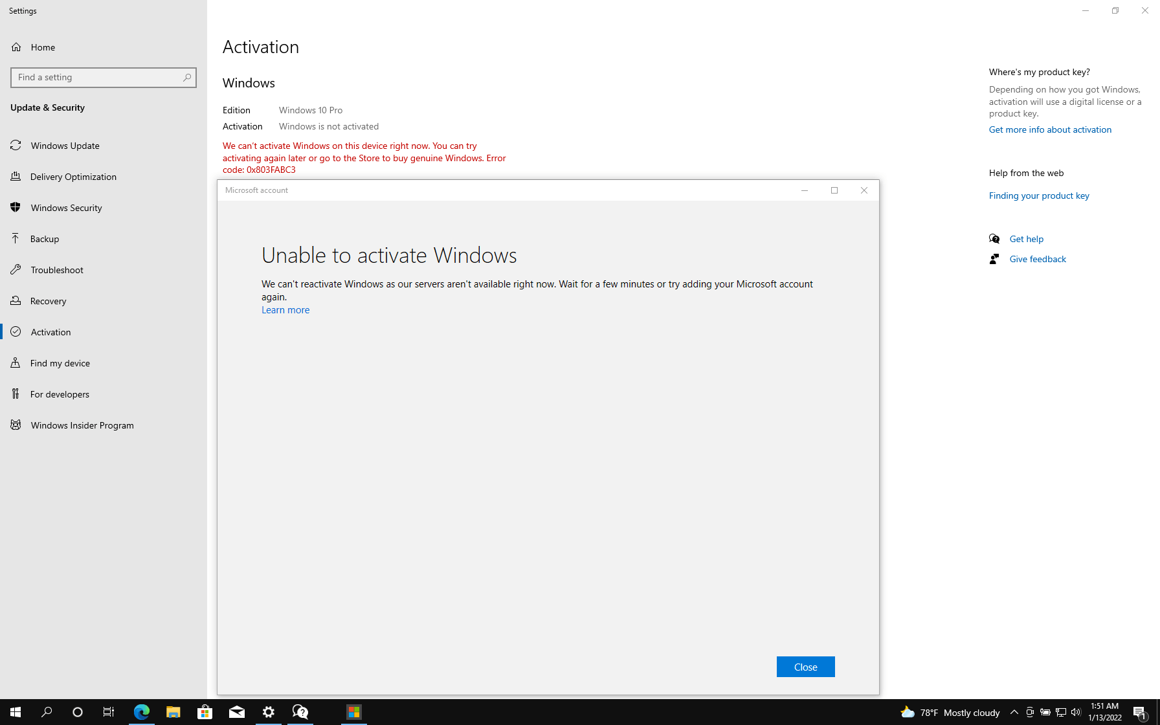Open the Learn more link
The image size is (1160, 725).
pos(285,309)
